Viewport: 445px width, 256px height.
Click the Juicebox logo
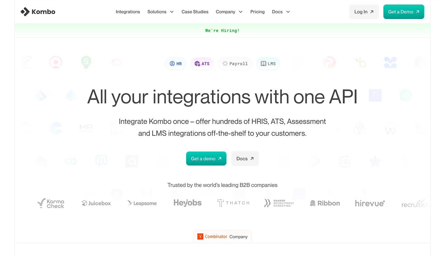tap(96, 203)
